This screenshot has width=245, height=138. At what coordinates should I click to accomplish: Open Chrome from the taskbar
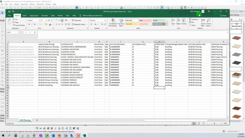(x=34, y=135)
